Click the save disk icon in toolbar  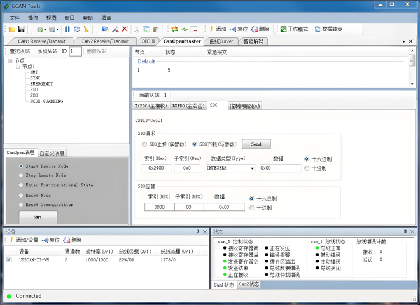click(x=21, y=29)
